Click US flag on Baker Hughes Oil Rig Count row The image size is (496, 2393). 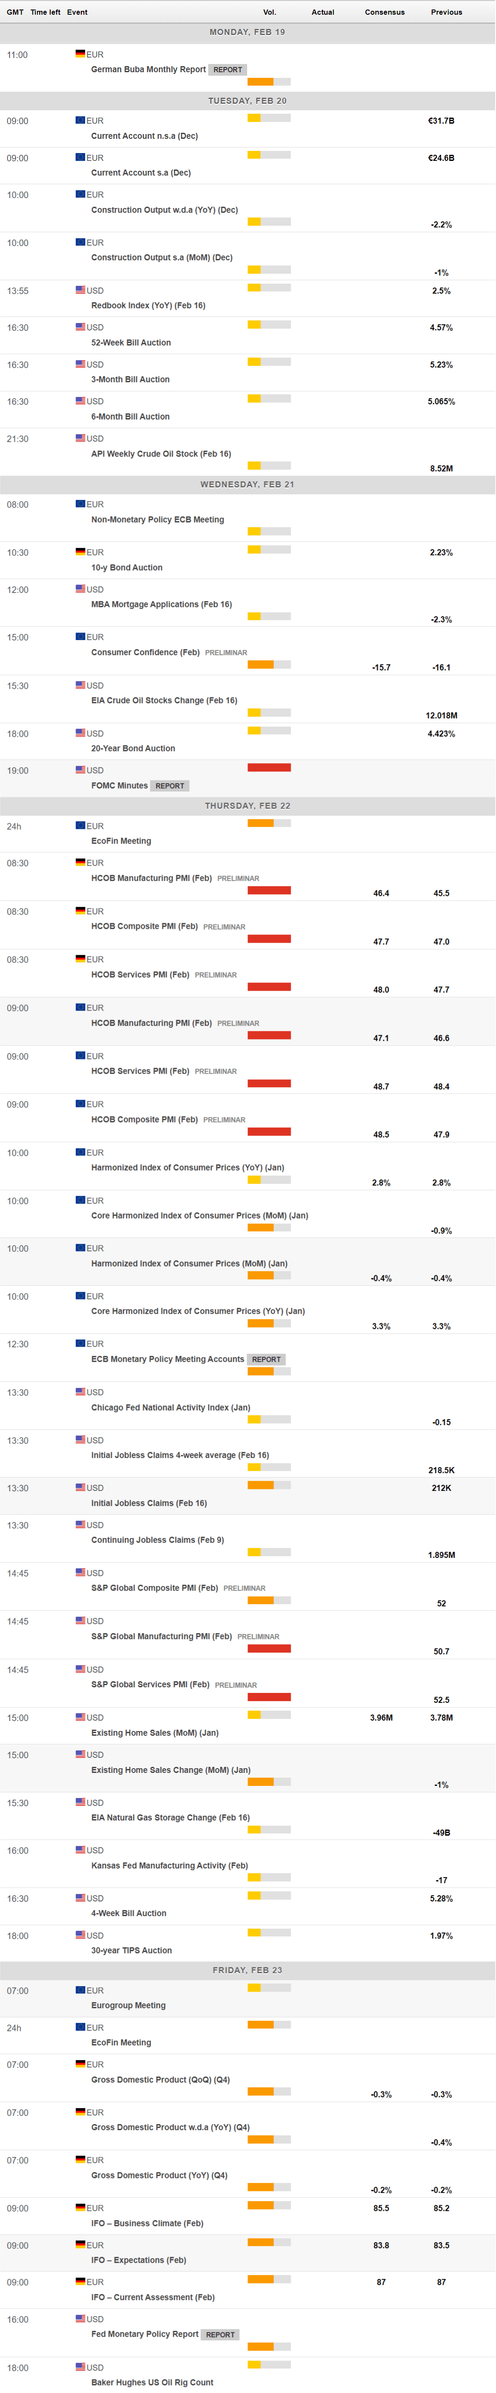pyautogui.click(x=80, y=2366)
